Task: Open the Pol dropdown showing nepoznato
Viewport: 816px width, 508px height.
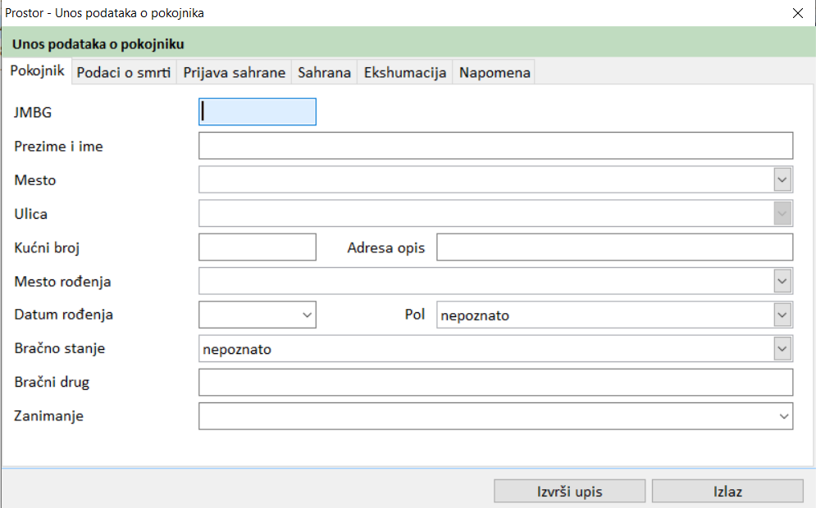Action: pyautogui.click(x=782, y=315)
